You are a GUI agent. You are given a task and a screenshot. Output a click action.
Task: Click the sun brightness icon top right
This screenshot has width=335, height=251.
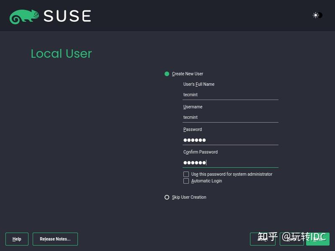click(x=316, y=15)
